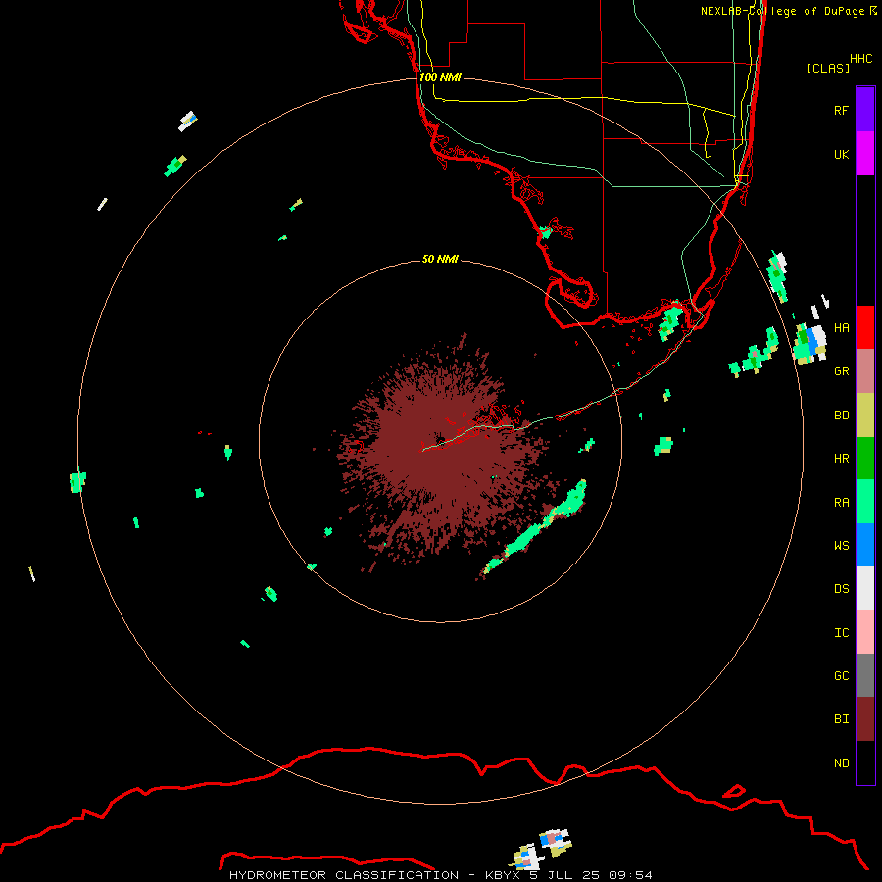Click the RF purple legend swatch
This screenshot has width=882, height=882.
click(x=865, y=110)
